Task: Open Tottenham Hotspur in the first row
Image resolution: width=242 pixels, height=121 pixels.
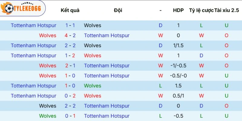Action: click(34, 25)
